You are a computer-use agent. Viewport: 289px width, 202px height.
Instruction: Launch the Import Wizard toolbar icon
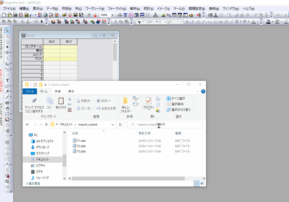pyautogui.click(x=53, y=22)
